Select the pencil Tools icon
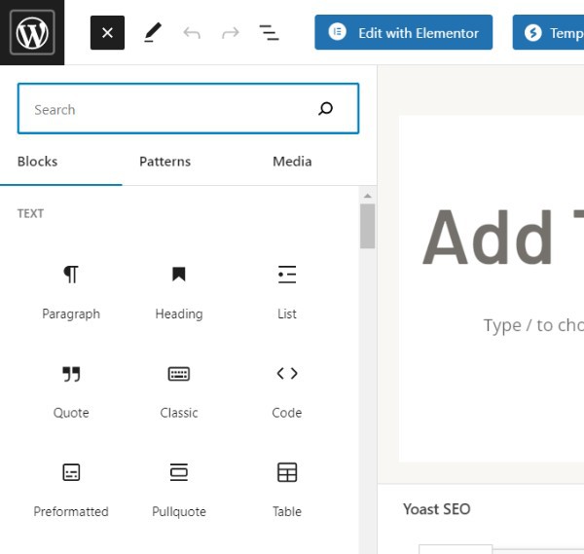Viewport: 584px width, 554px height. [153, 33]
